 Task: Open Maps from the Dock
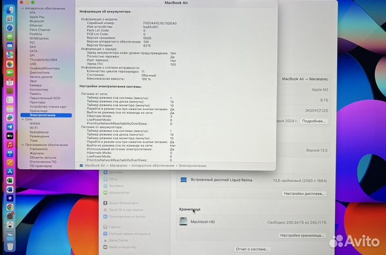(10, 55)
